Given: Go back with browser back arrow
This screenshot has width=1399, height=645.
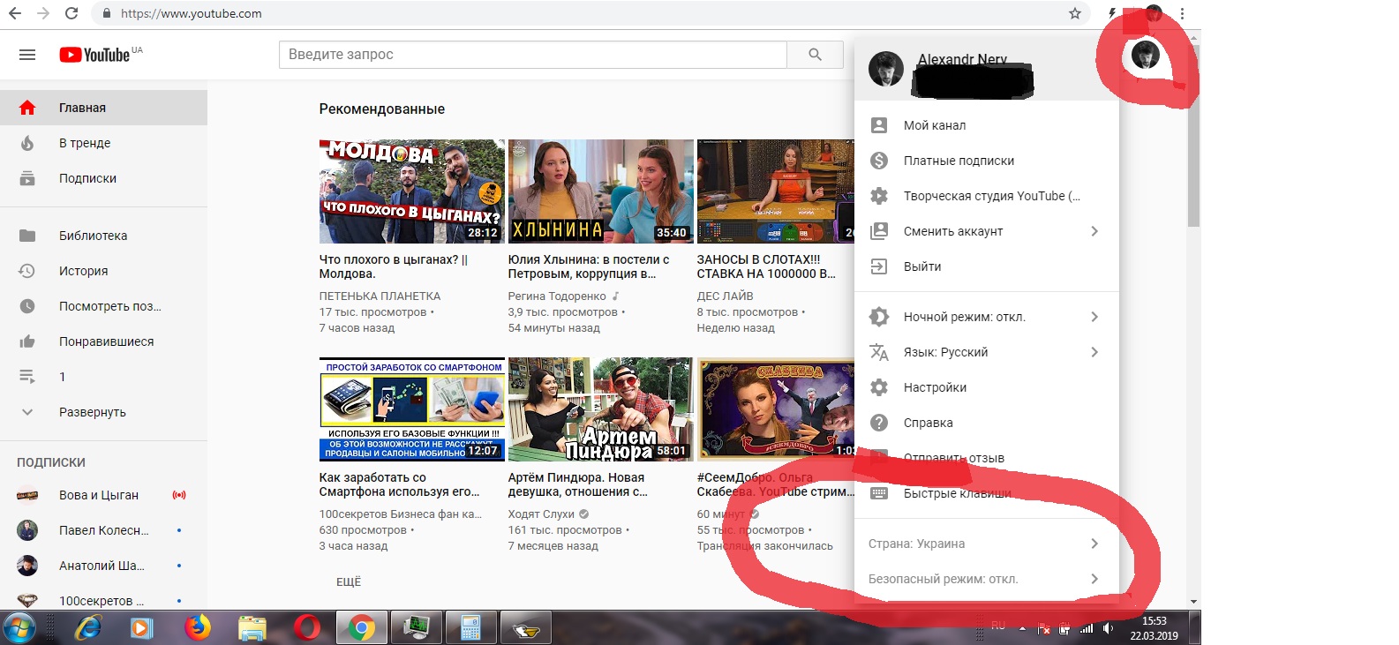Looking at the screenshot, I should 15,13.
